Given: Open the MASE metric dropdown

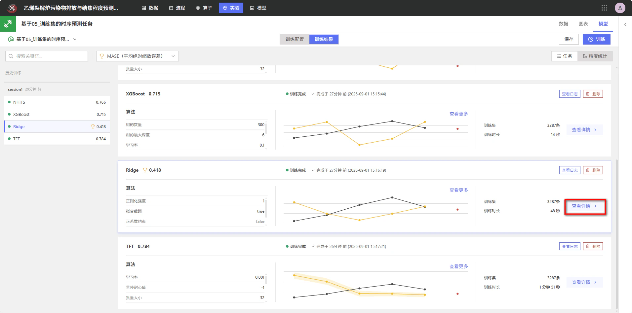Looking at the screenshot, I should click(138, 56).
